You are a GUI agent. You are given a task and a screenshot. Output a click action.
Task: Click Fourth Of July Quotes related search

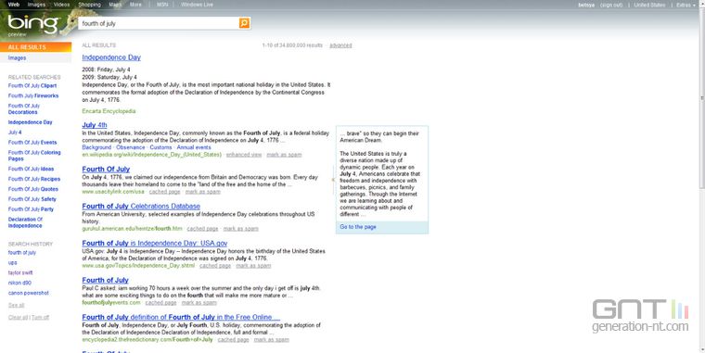(33, 189)
